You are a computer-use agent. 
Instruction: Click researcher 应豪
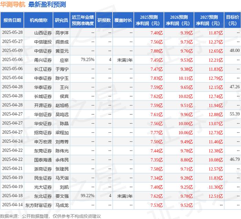coord(64,60)
